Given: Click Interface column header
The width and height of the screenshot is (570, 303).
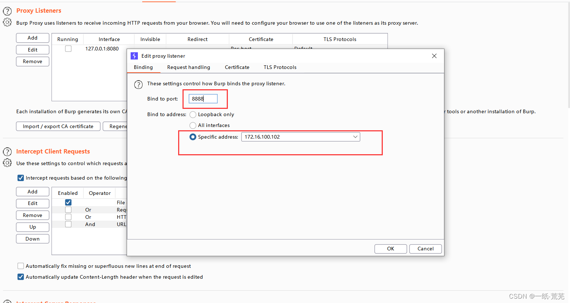Looking at the screenshot, I should [109, 39].
